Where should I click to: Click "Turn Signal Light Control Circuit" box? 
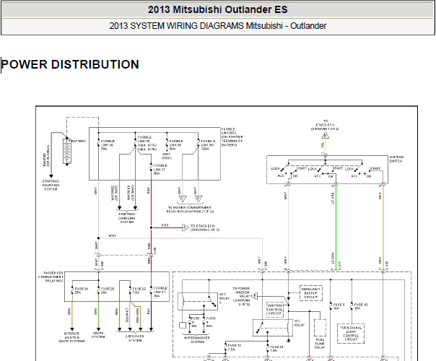pyautogui.click(x=351, y=334)
